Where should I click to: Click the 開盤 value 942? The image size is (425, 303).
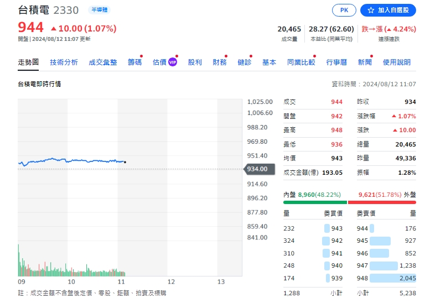[336, 116]
